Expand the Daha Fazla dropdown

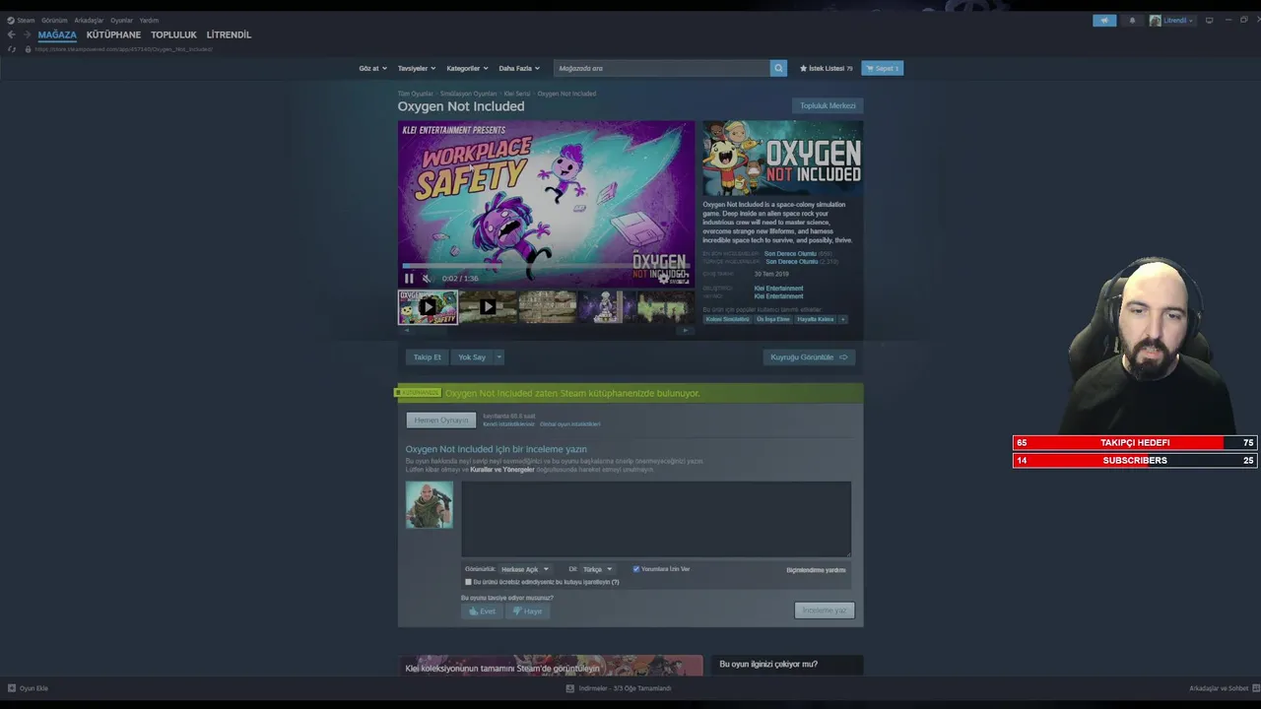tap(519, 68)
